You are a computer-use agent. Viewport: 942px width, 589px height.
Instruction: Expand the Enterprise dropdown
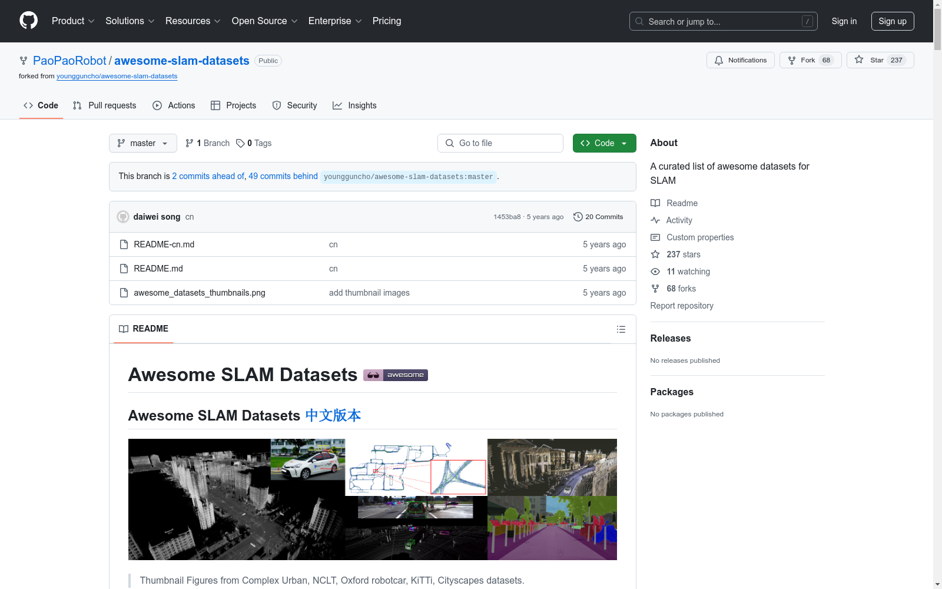334,21
